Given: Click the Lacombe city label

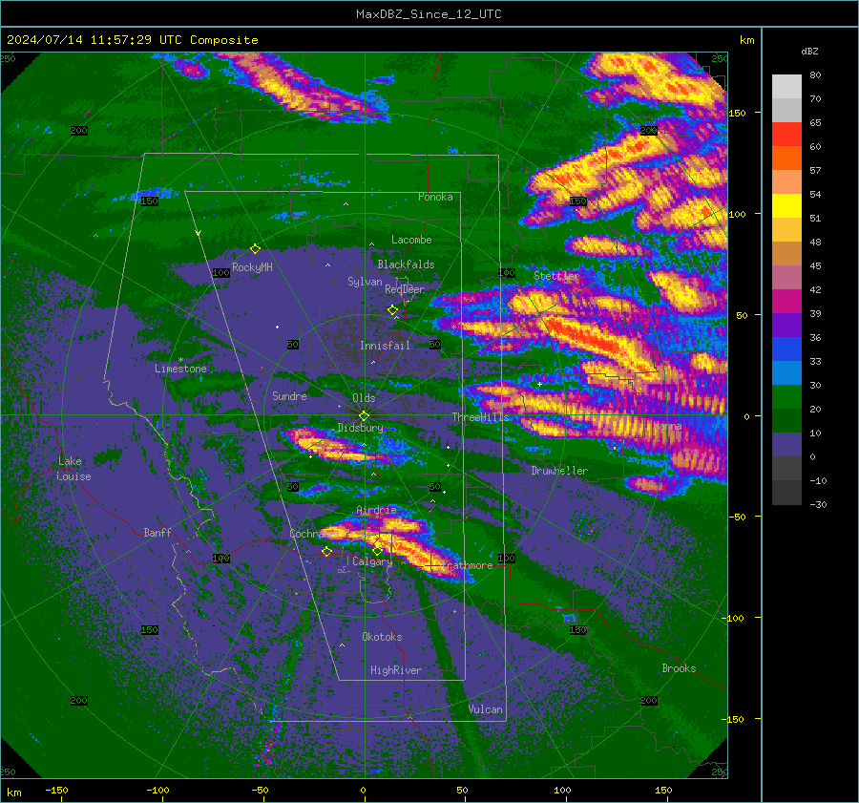Looking at the screenshot, I should (x=411, y=240).
